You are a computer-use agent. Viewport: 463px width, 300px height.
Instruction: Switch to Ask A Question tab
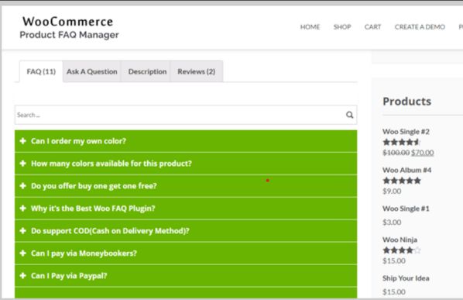[x=92, y=71]
